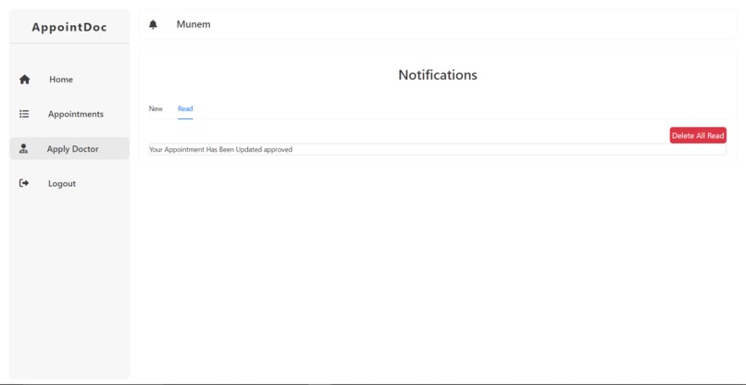Click the Apply Doctor person icon
The width and height of the screenshot is (746, 385).
click(x=23, y=148)
